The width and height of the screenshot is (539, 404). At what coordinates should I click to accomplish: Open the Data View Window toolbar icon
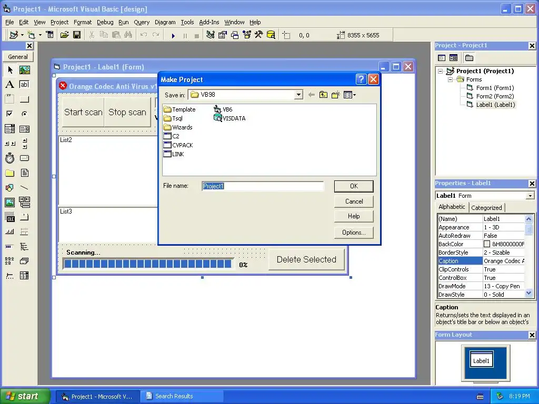pos(271,35)
